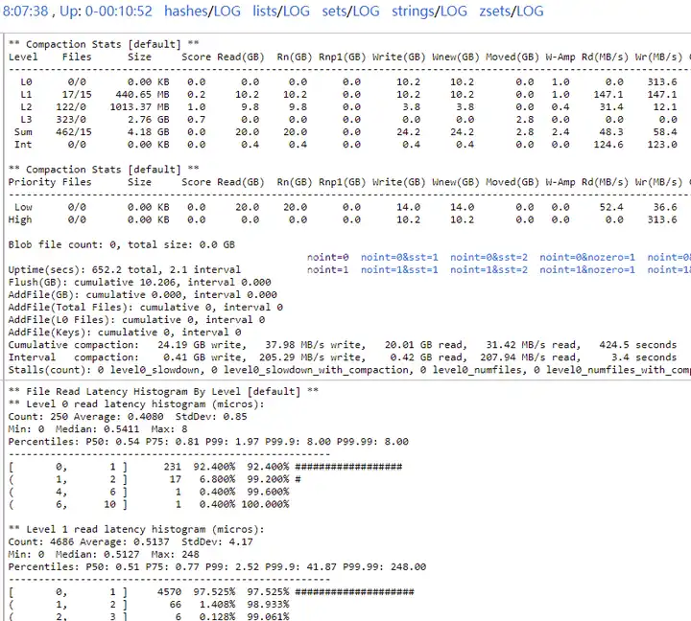Follow the noint=0&sst=2 link

point(488,258)
